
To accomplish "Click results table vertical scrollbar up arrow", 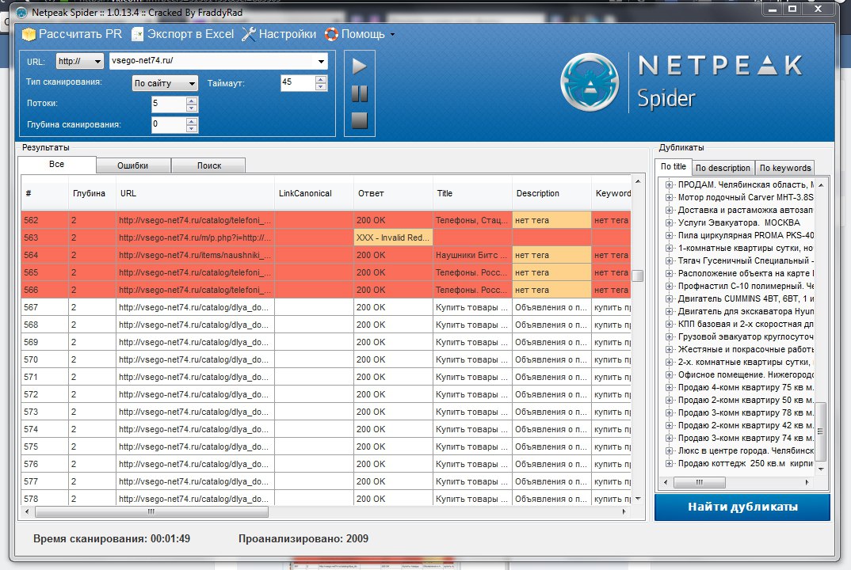I will click(x=638, y=181).
